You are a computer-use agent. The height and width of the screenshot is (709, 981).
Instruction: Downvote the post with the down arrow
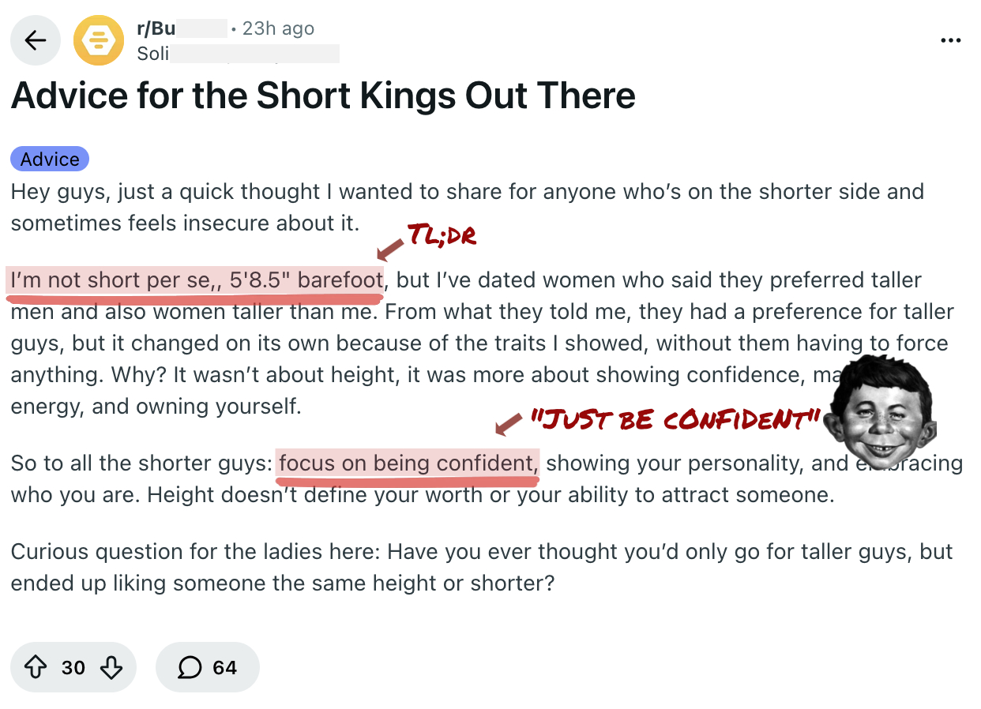click(111, 668)
